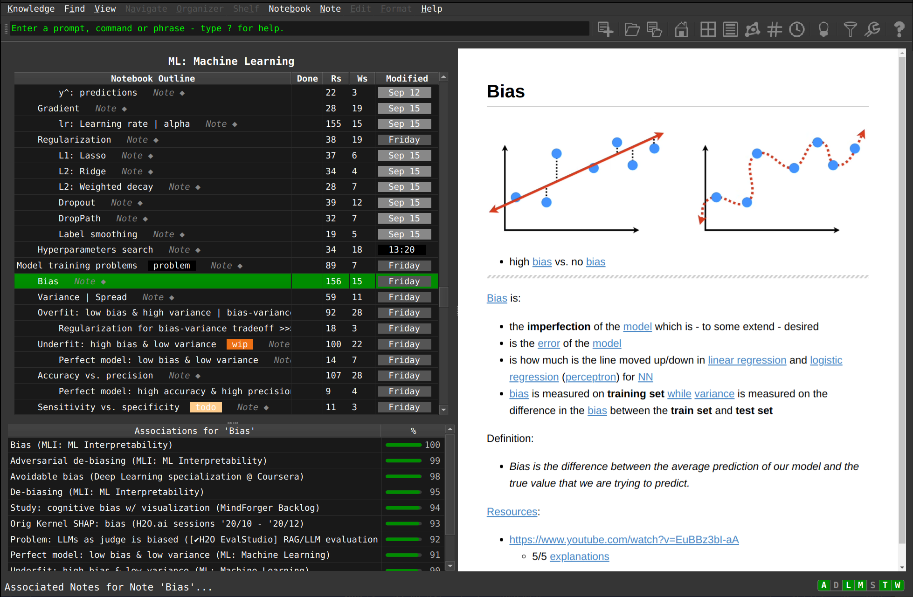Click the help question mark icon
The height and width of the screenshot is (597, 913).
899,29
